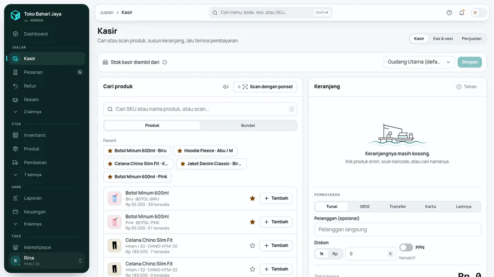This screenshot has width=494, height=277.
Task: Open the Rina account switcher
Action: [x=47, y=261]
